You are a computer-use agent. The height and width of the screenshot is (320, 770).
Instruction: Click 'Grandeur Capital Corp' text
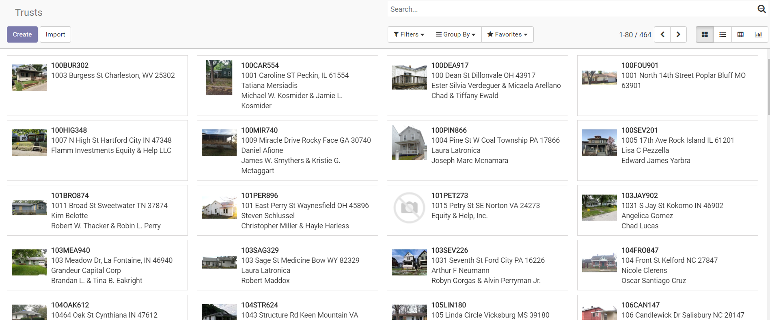pos(86,271)
